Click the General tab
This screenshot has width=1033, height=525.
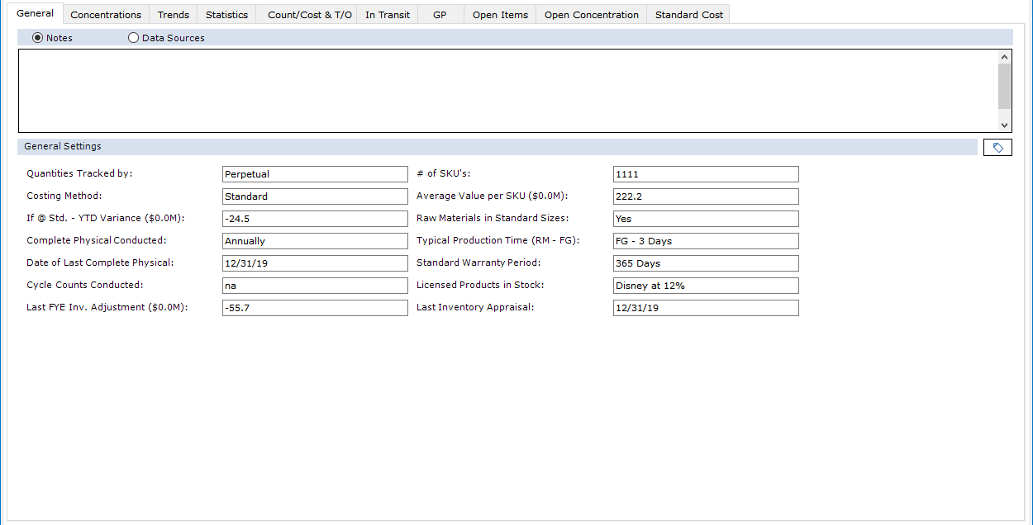tap(36, 13)
